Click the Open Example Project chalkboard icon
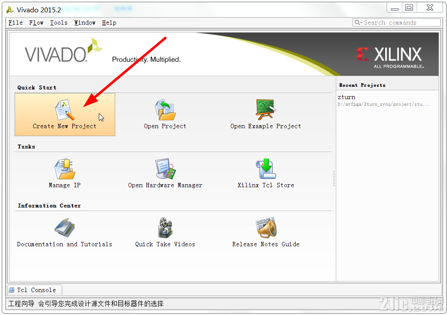The width and height of the screenshot is (447, 315). tap(266, 110)
